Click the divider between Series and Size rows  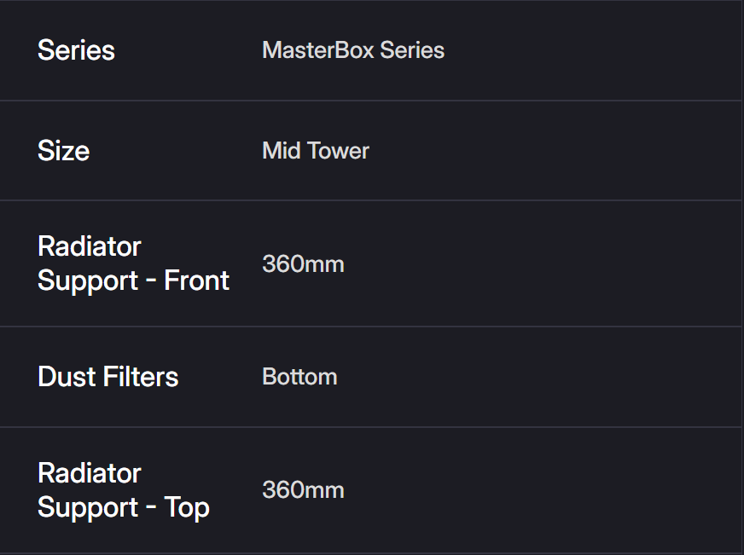(x=371, y=101)
